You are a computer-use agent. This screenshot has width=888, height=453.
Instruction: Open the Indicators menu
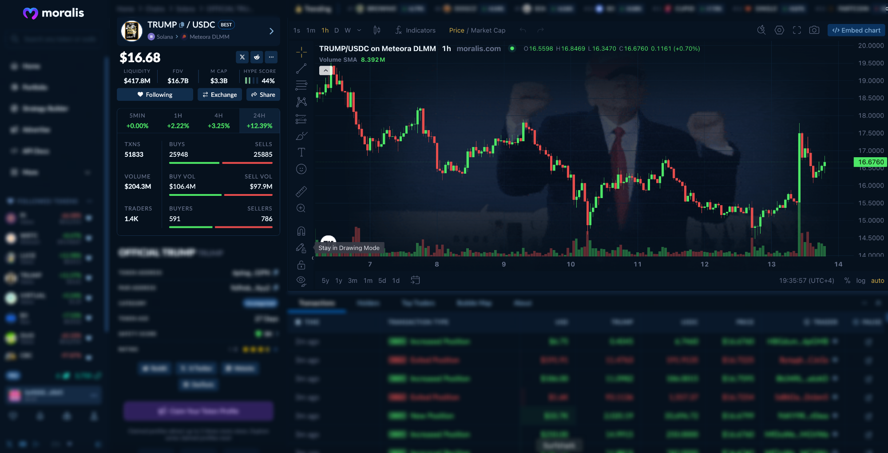click(x=416, y=30)
